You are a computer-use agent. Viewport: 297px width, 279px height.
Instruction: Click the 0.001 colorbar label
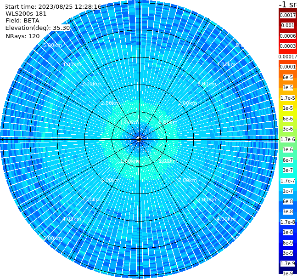click(288, 25)
